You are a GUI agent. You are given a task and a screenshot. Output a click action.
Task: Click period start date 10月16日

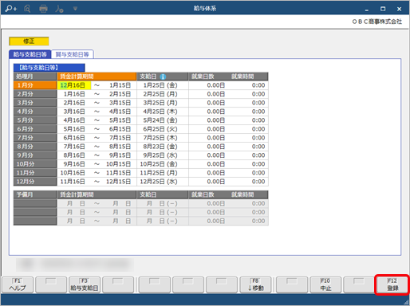[x=73, y=173]
